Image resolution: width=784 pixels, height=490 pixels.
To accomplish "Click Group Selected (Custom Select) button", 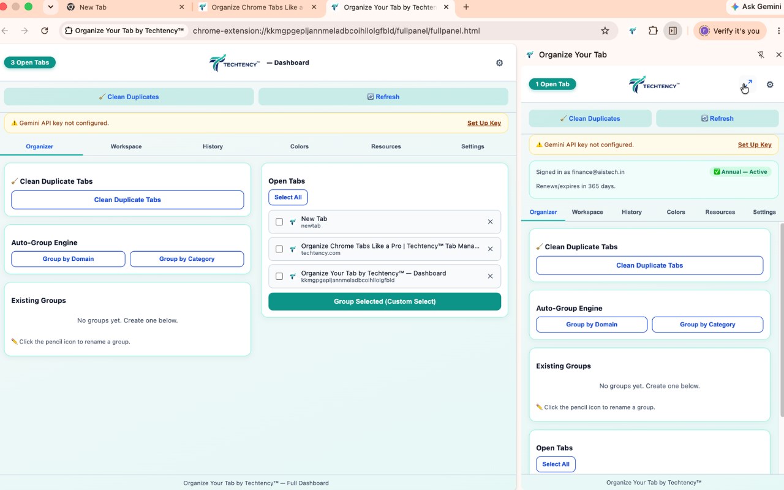I will [x=385, y=301].
